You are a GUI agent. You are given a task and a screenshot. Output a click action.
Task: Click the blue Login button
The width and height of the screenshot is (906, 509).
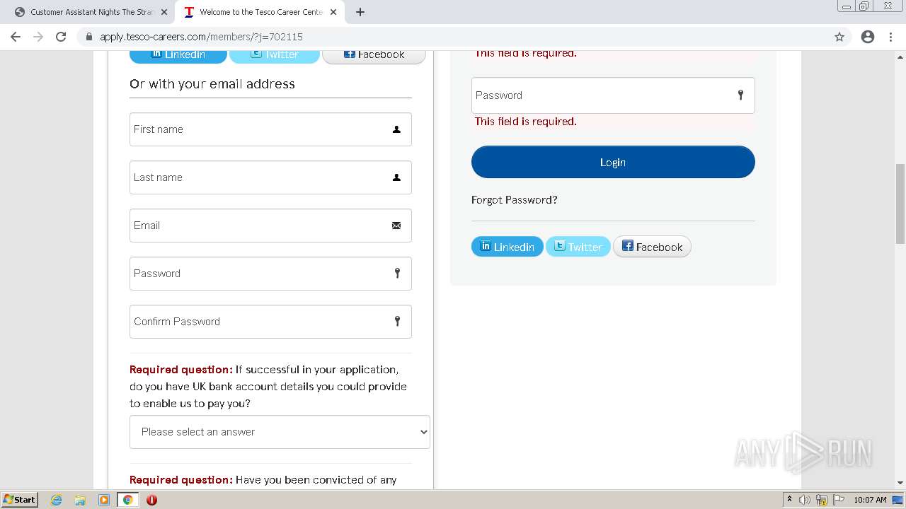coord(613,162)
